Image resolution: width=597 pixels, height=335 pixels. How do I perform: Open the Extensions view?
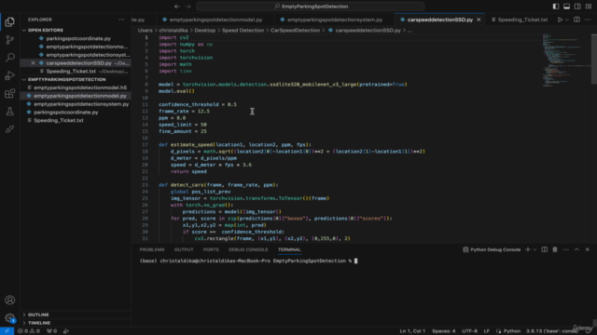click(10, 93)
